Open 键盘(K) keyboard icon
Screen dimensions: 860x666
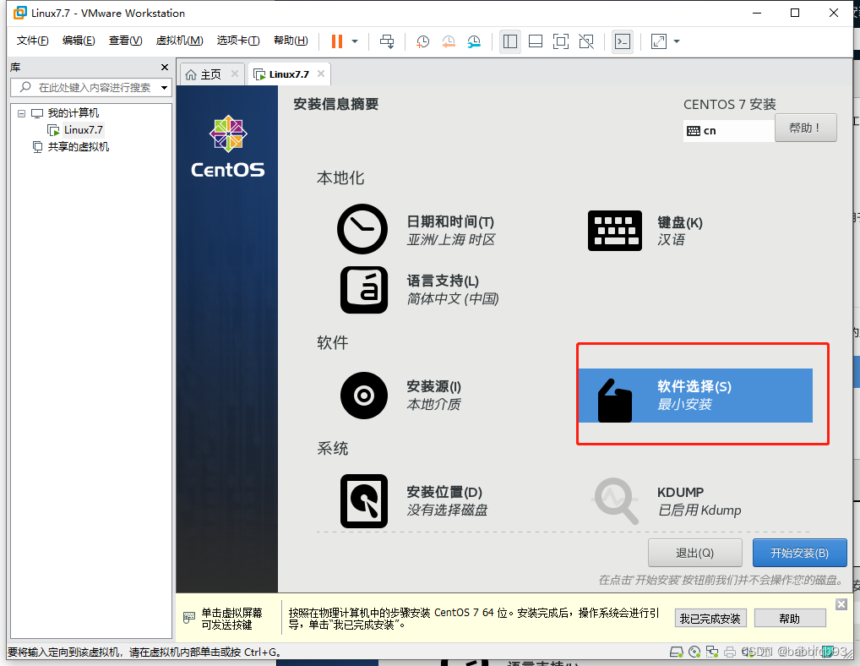(x=615, y=231)
